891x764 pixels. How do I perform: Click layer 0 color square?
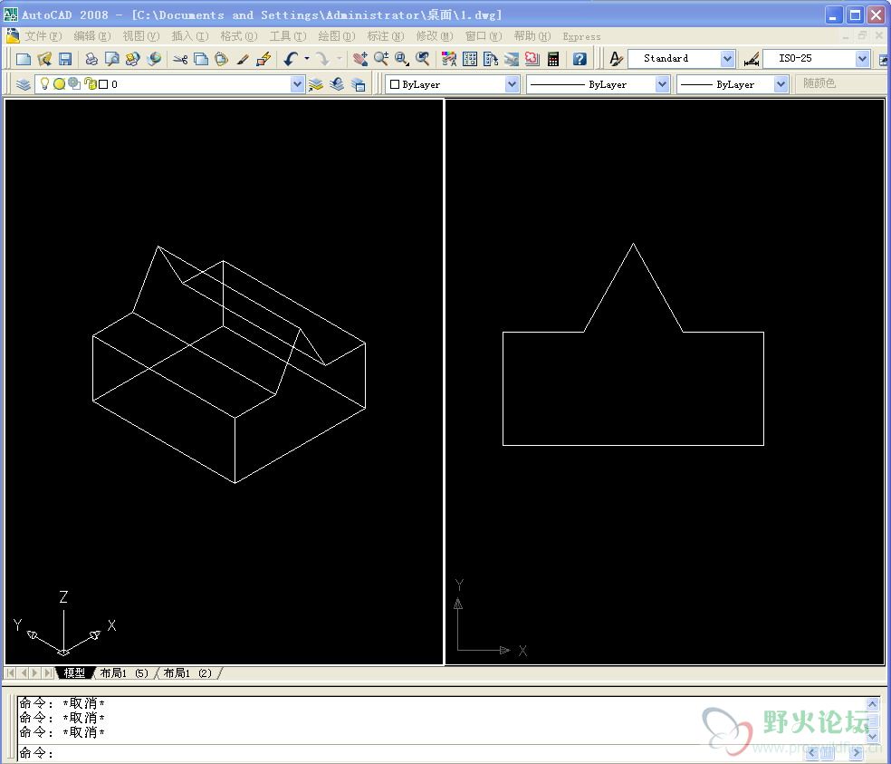pyautogui.click(x=103, y=84)
